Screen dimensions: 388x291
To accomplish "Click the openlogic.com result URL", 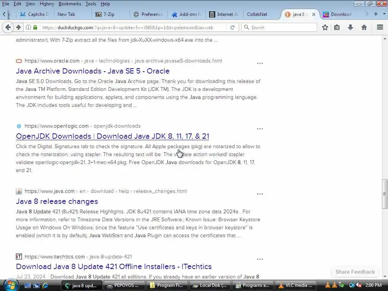I will [x=82, y=126].
